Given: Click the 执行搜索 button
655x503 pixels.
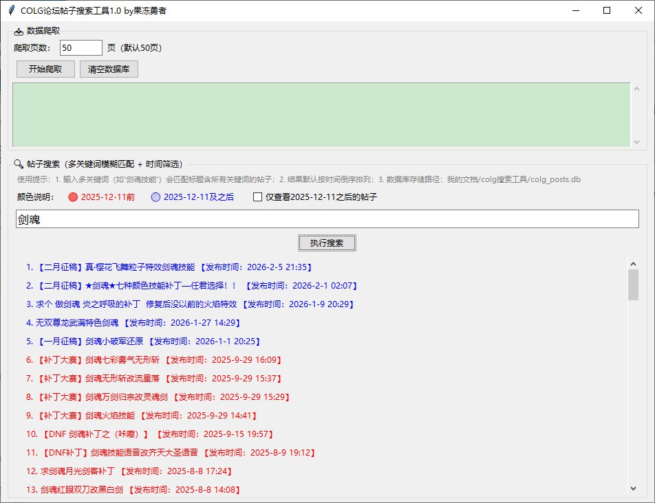Looking at the screenshot, I should (x=327, y=243).
